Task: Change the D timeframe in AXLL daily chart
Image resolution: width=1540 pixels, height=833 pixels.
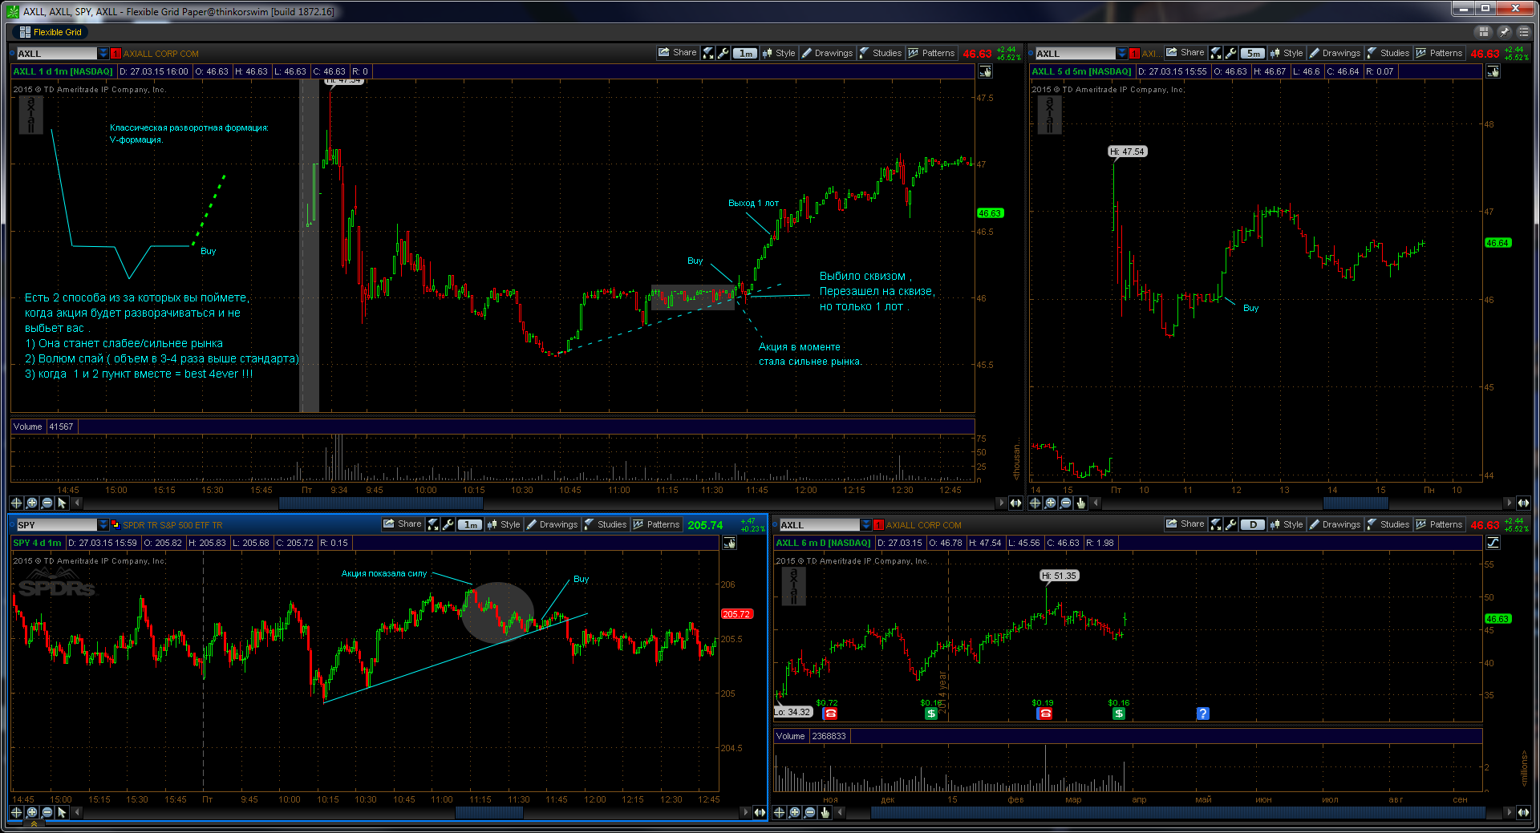Action: pos(1253,524)
